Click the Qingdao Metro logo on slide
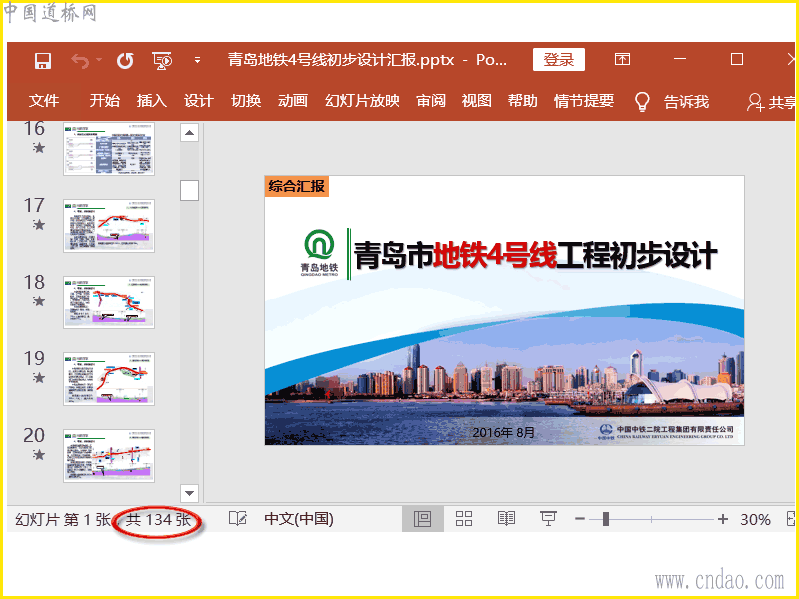This screenshot has width=799, height=599. point(319,254)
